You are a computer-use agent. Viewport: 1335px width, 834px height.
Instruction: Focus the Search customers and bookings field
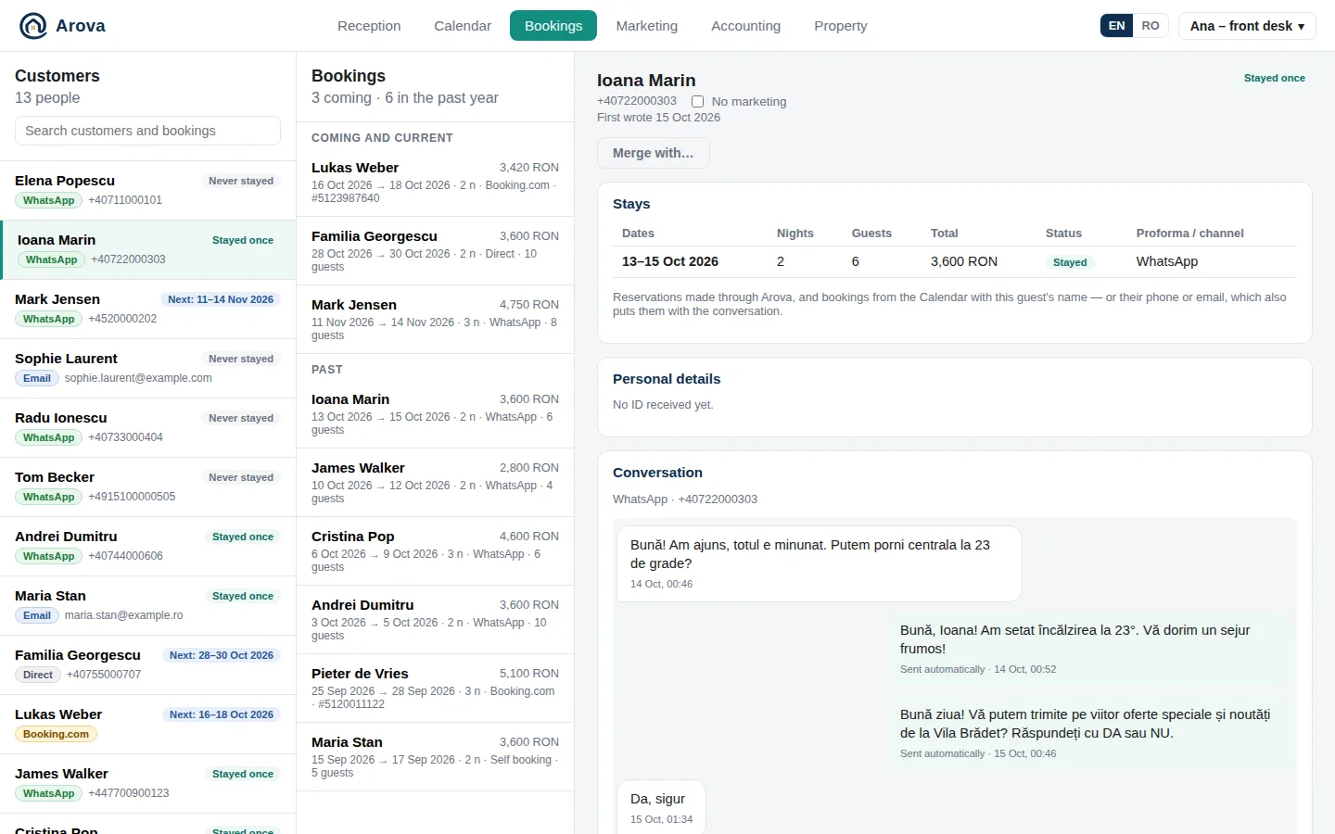pyautogui.click(x=147, y=131)
